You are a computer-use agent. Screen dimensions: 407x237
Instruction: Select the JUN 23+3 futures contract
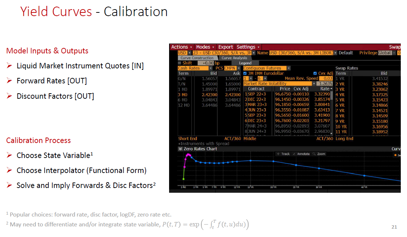[257, 110]
